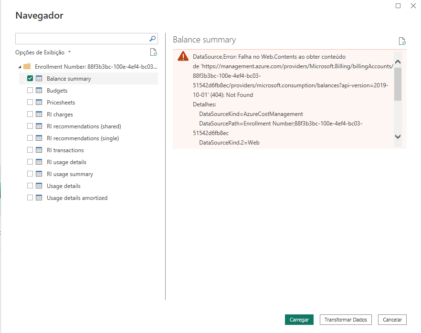The width and height of the screenshot is (421, 333).
Task: Close the Navegador dialog window
Action: click(x=413, y=6)
